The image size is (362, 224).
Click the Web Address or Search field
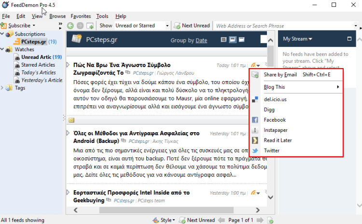click(283, 26)
